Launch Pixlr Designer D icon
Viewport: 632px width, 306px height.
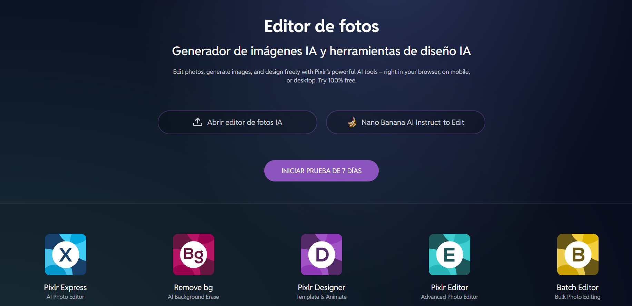click(x=322, y=255)
